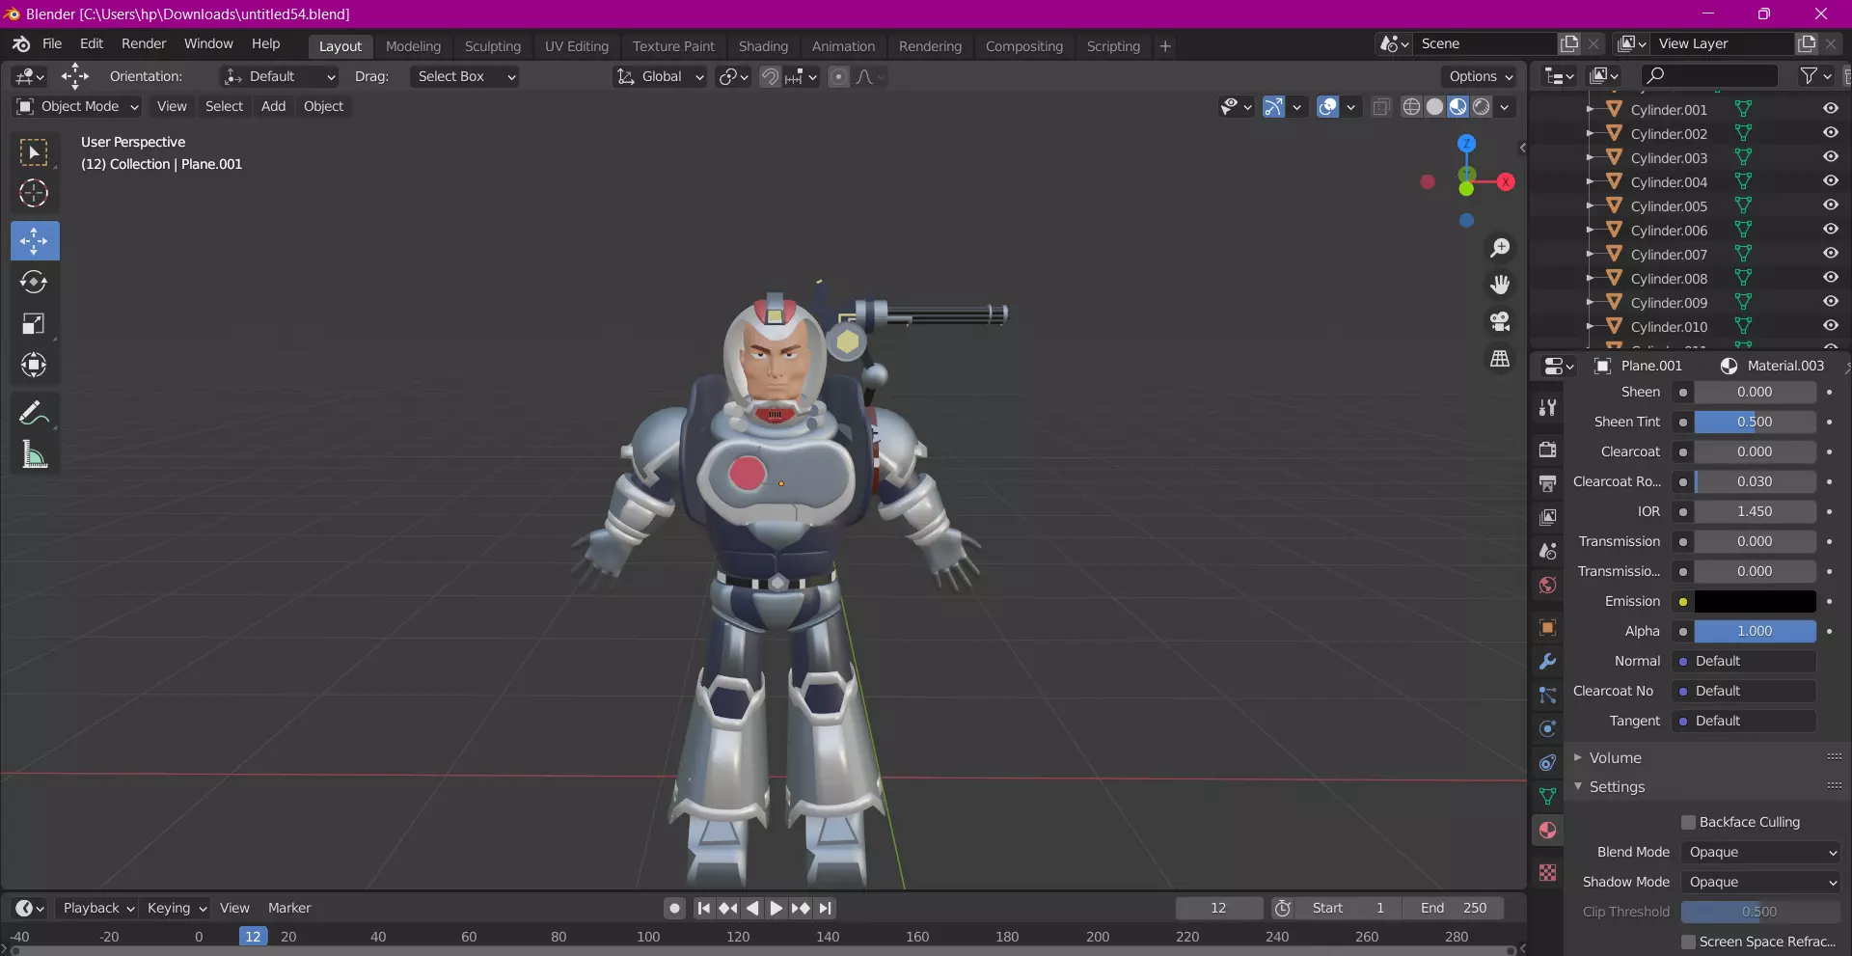This screenshot has height=956, width=1852.
Task: Open the Modifiers wrench properties tab
Action: click(x=1548, y=661)
